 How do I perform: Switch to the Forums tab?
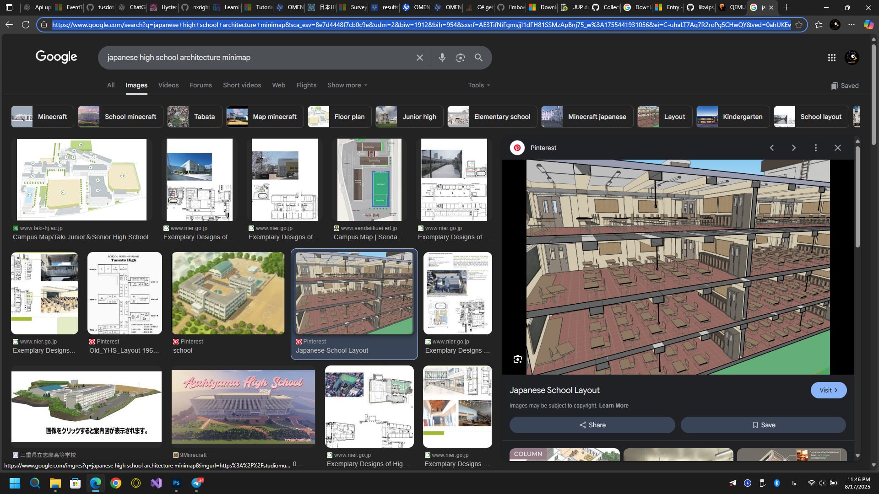(x=201, y=85)
